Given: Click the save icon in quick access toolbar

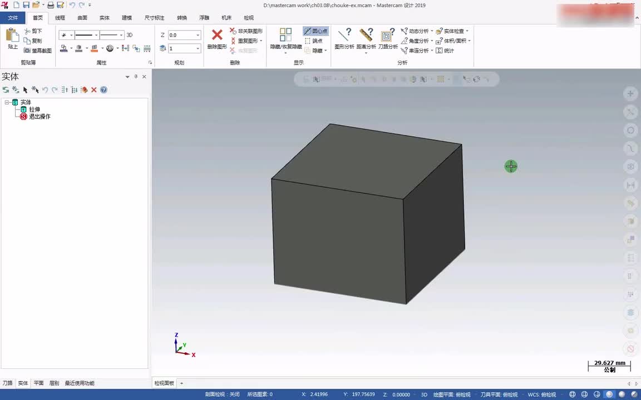Looking at the screenshot, I should coord(26,6).
